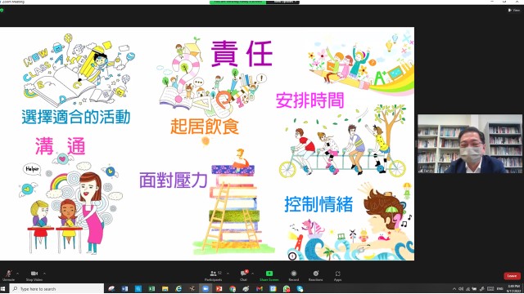
Task: Open Excel from the taskbar
Action: click(151, 288)
